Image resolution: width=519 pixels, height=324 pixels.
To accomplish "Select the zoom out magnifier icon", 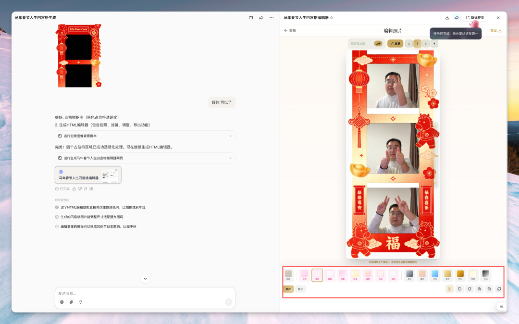I will coord(489,289).
